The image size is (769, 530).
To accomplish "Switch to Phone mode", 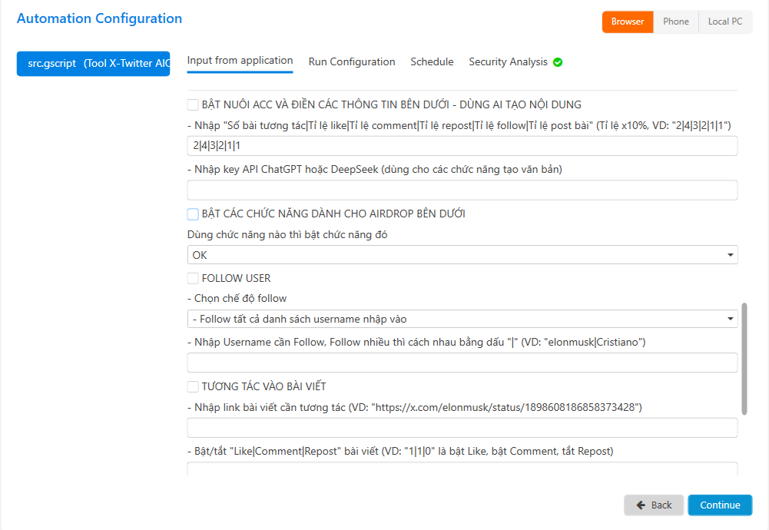I will point(675,22).
